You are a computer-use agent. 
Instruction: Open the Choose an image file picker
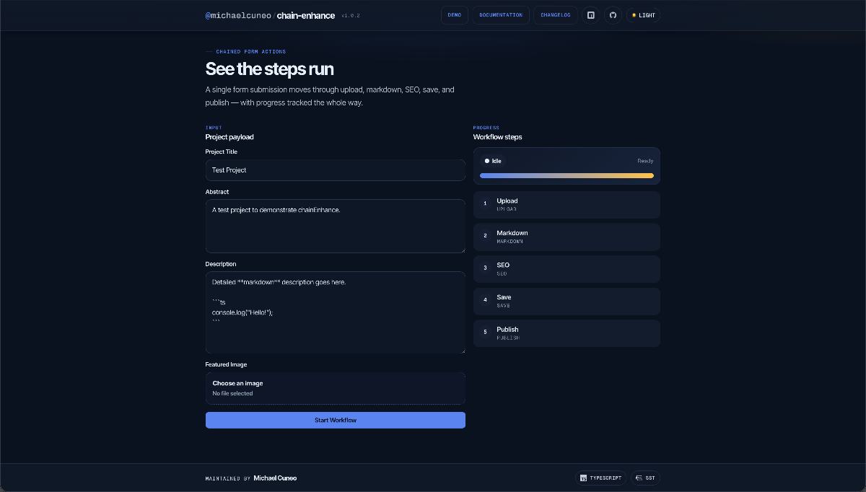coord(336,388)
